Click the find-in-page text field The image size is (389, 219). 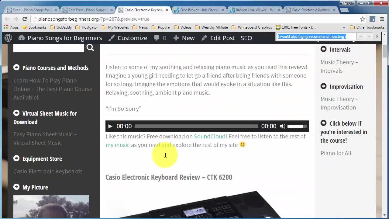[316, 36]
